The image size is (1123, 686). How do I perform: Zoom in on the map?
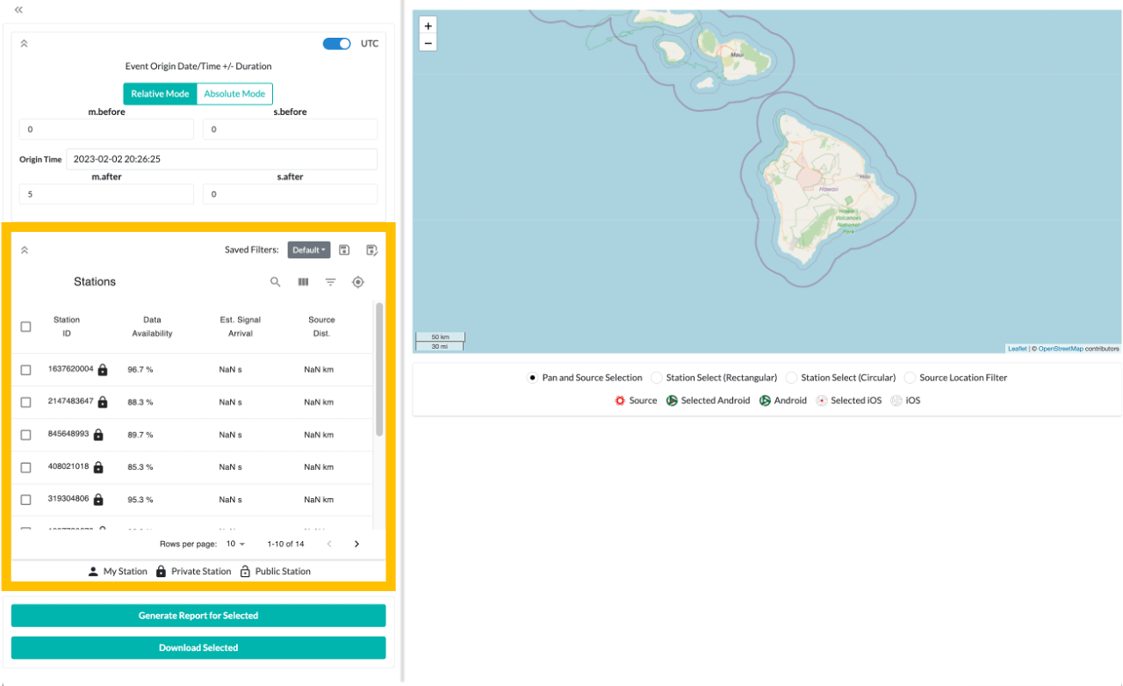point(428,26)
